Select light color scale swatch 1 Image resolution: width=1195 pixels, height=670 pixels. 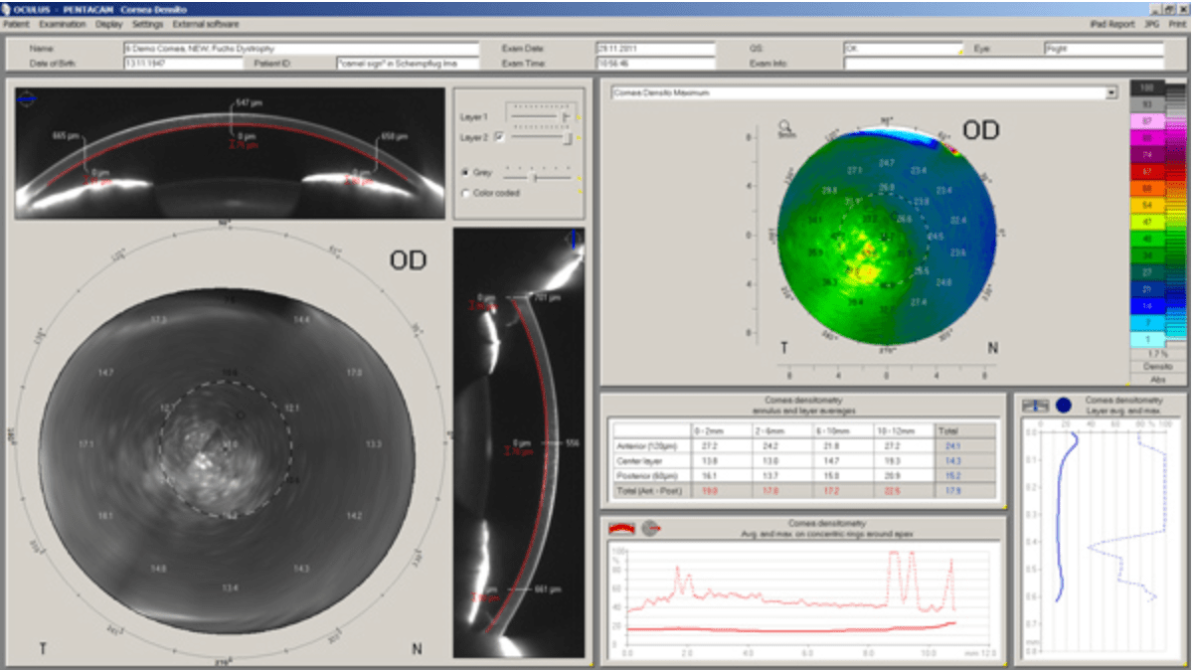pyautogui.click(x=1146, y=339)
